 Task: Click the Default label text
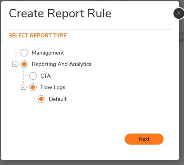point(58,99)
